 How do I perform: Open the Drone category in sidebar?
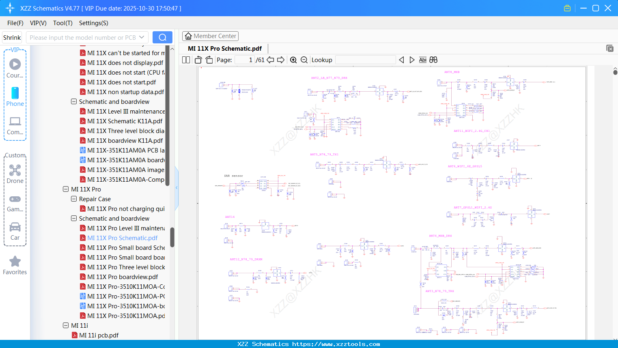(x=15, y=174)
